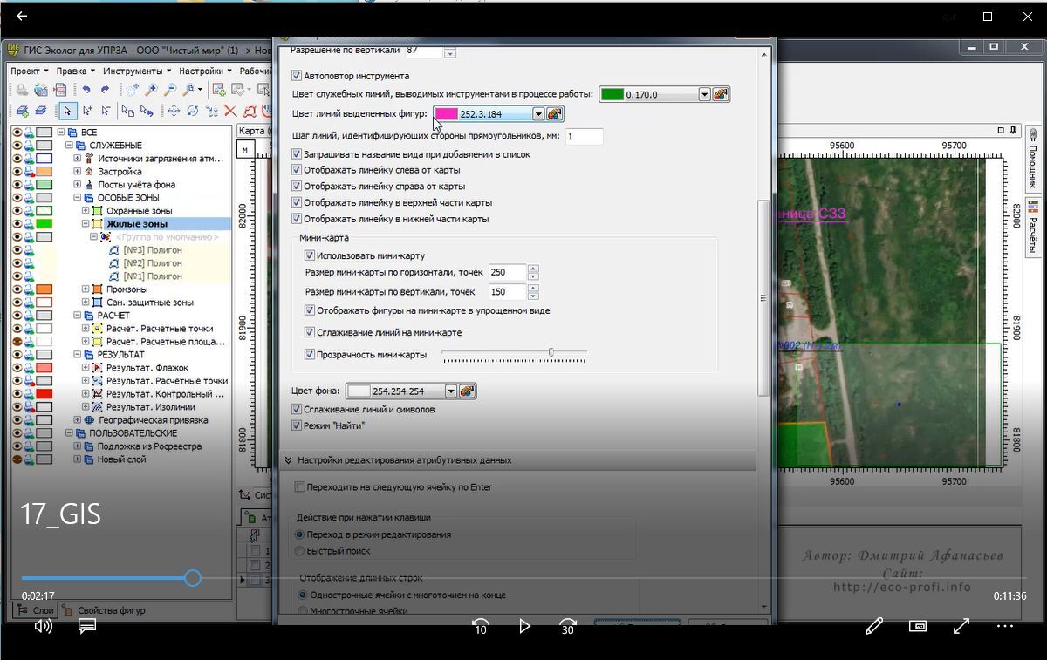Click the Прозрачность мини-карты slider
This screenshot has width=1047, height=660.
click(515, 354)
